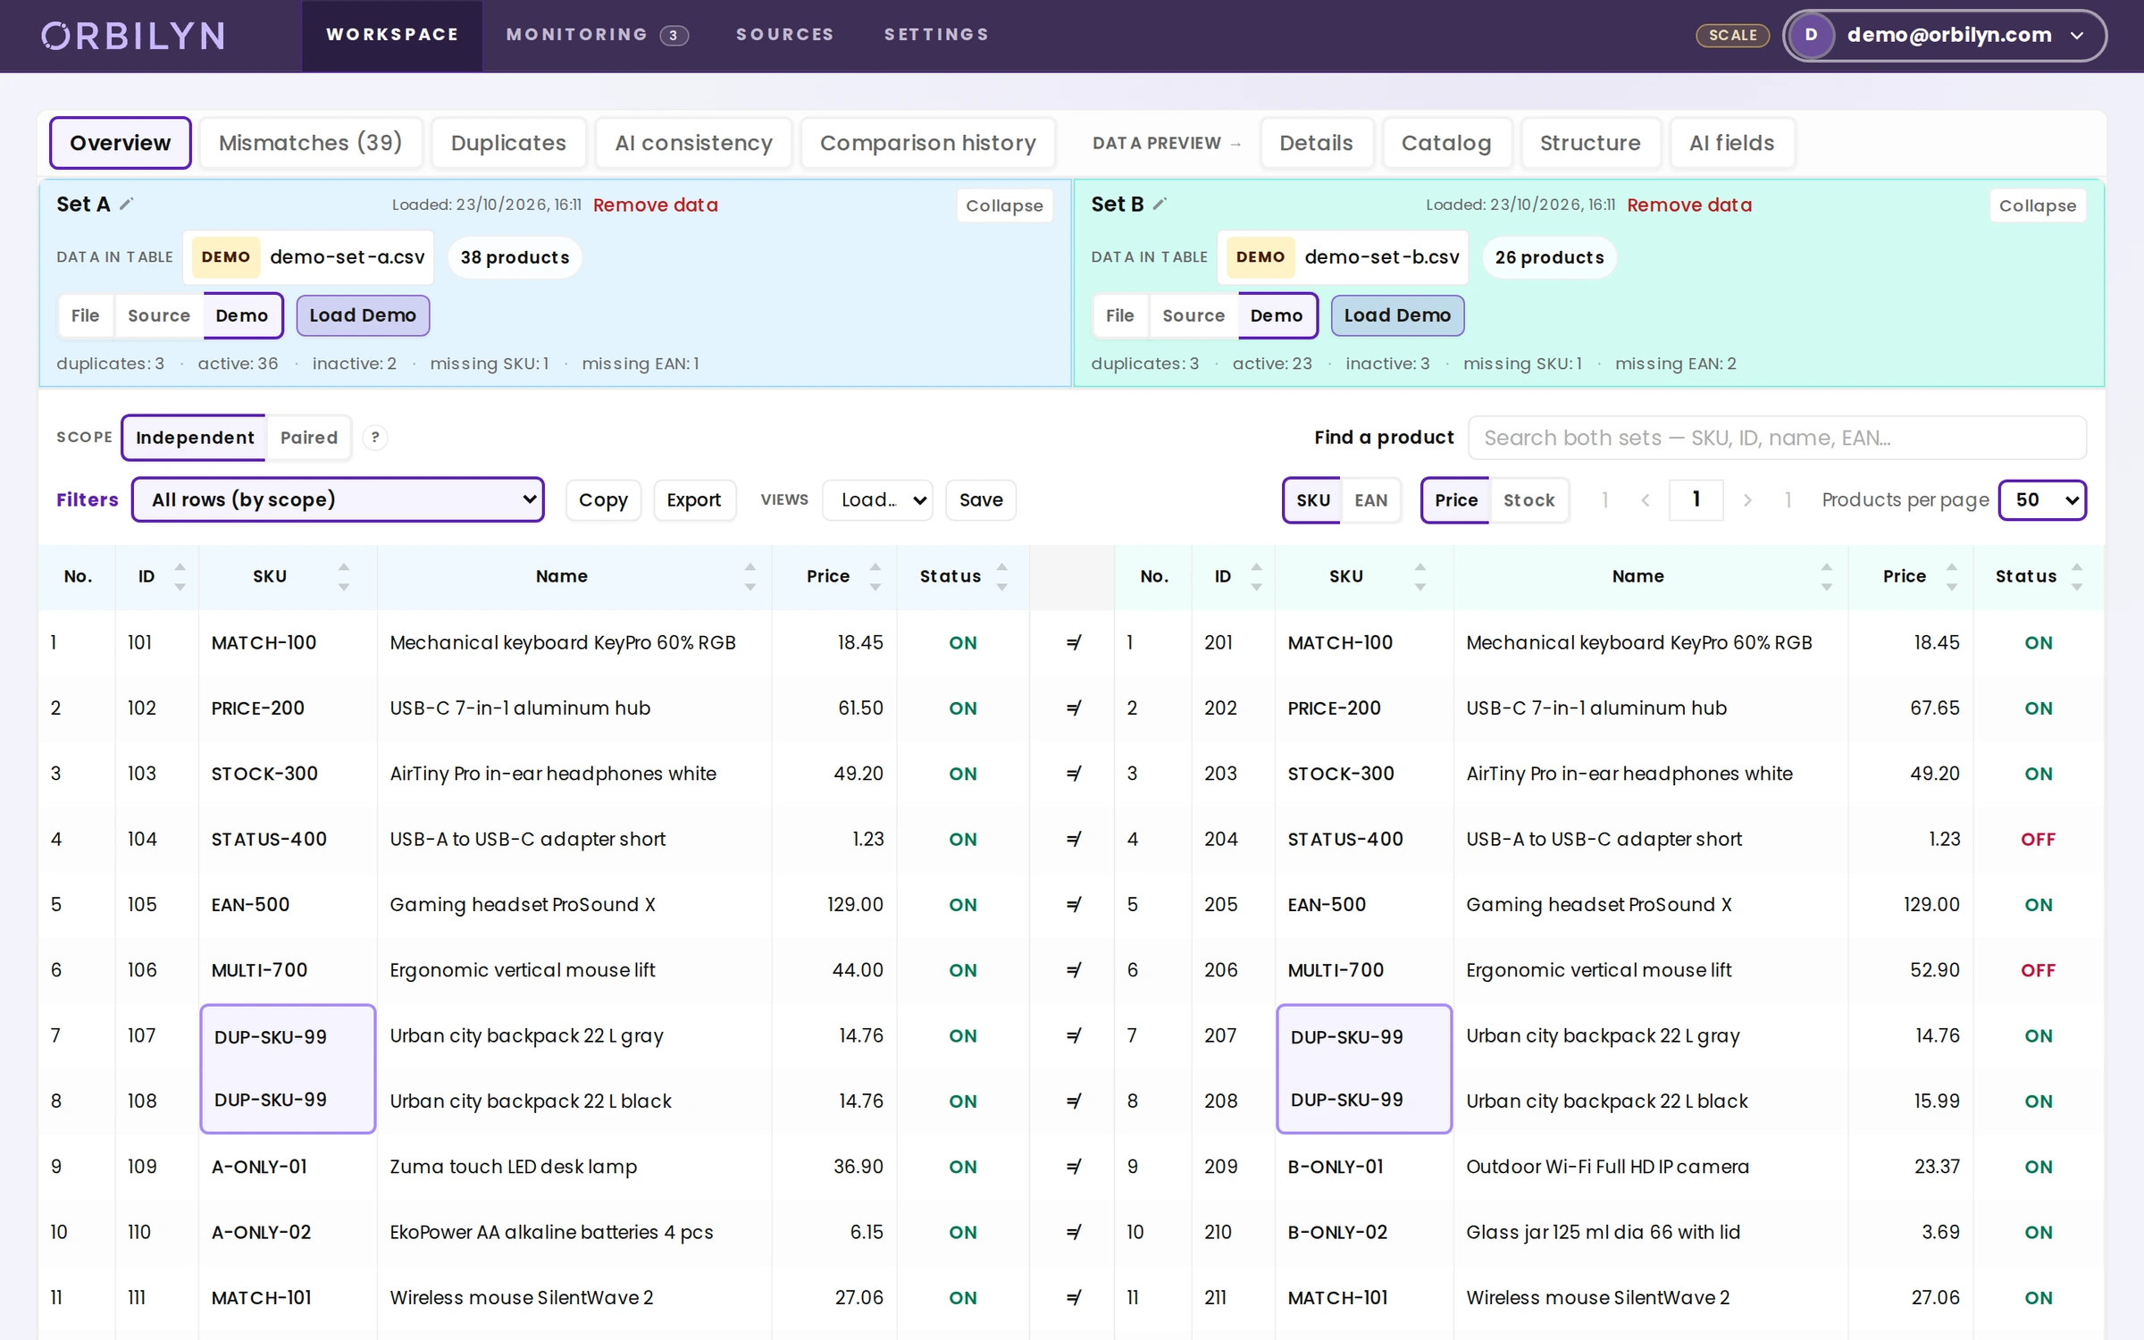Collapse the Set B panel
This screenshot has height=1340, width=2144.
pyautogui.click(x=2038, y=205)
